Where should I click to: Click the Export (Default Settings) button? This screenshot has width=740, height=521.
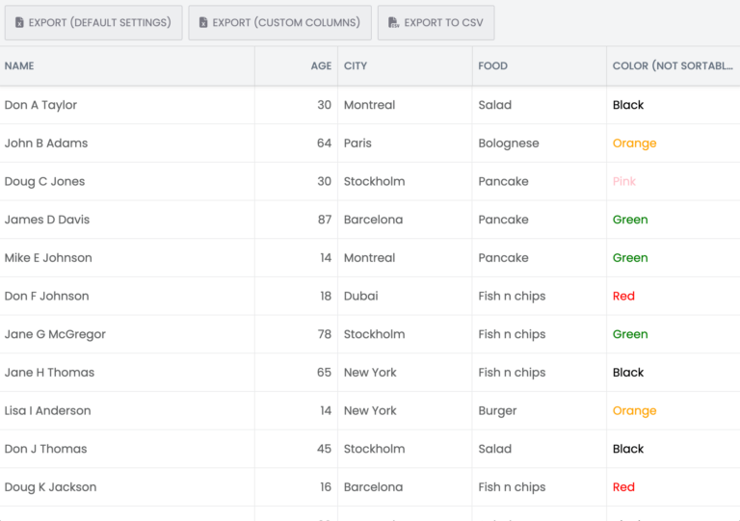[x=93, y=23]
